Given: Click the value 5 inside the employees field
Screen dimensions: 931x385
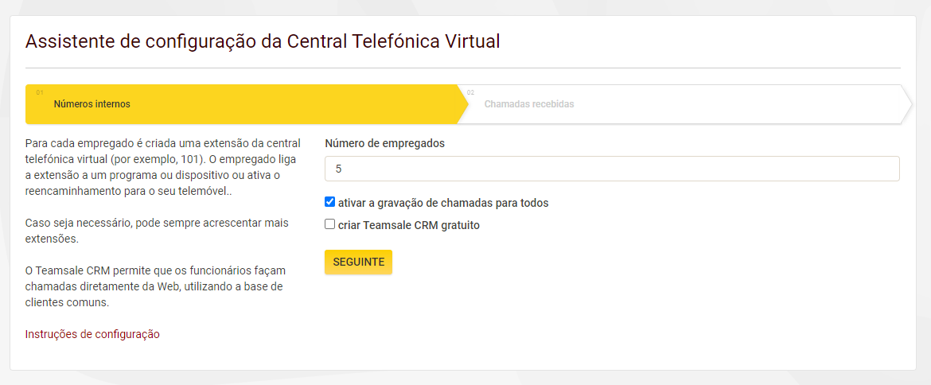Looking at the screenshot, I should (x=338, y=169).
